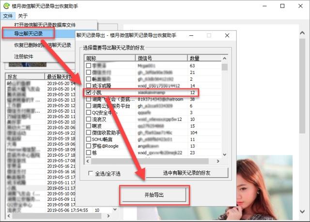Uncheck the 小凯 checkbox
The width and height of the screenshot is (310, 222).
click(89, 92)
